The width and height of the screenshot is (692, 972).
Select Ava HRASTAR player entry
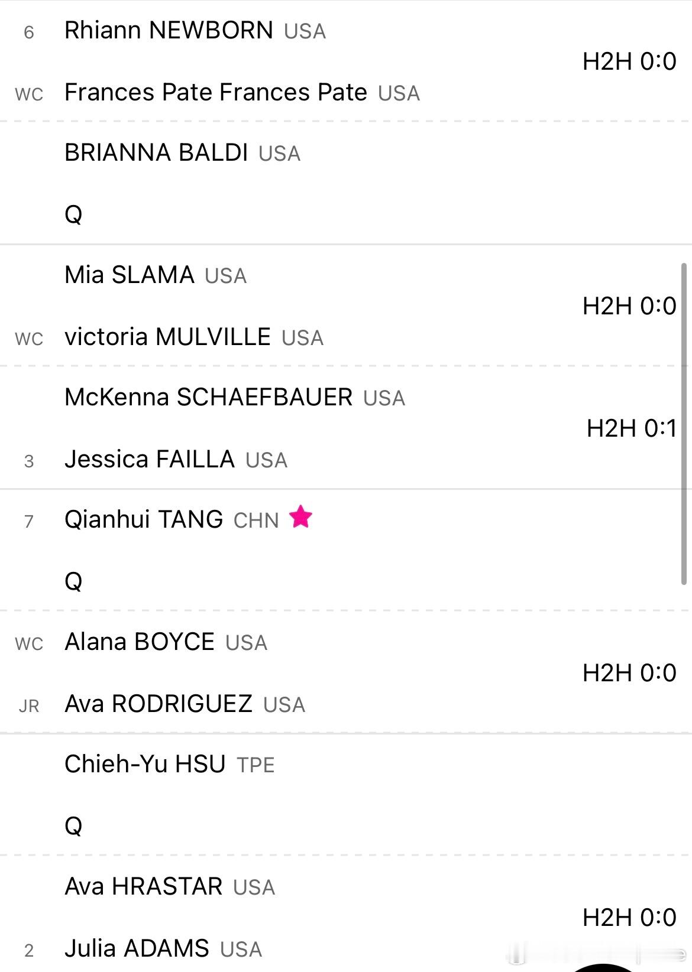[x=144, y=886]
